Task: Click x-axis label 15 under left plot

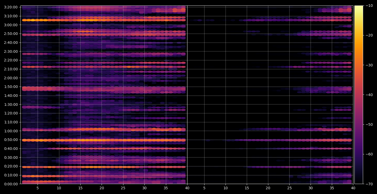Action: coord(80,188)
